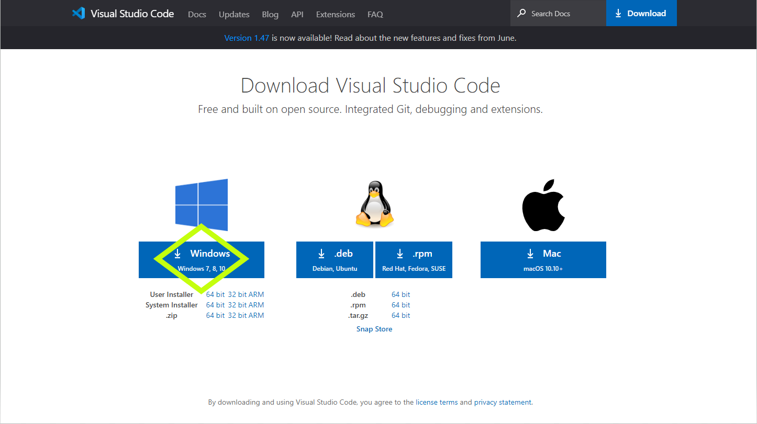This screenshot has width=757, height=424.
Task: Click the magnifier icon in Search Docs
Action: (x=521, y=13)
